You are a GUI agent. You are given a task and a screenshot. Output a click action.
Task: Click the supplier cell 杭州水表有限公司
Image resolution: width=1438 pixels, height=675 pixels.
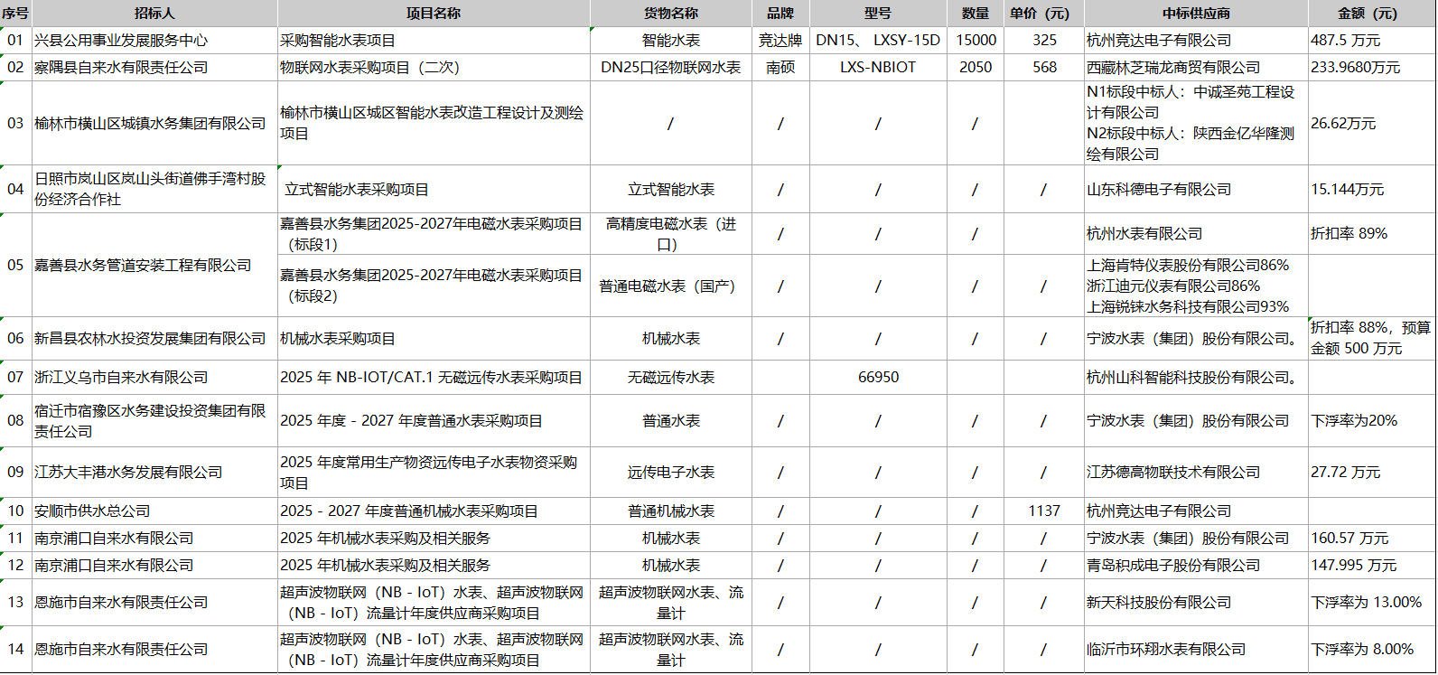(x=1196, y=234)
